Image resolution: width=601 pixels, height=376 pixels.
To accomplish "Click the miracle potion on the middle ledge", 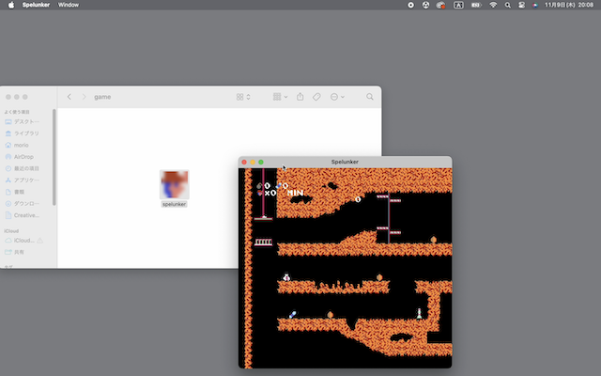I will (286, 277).
